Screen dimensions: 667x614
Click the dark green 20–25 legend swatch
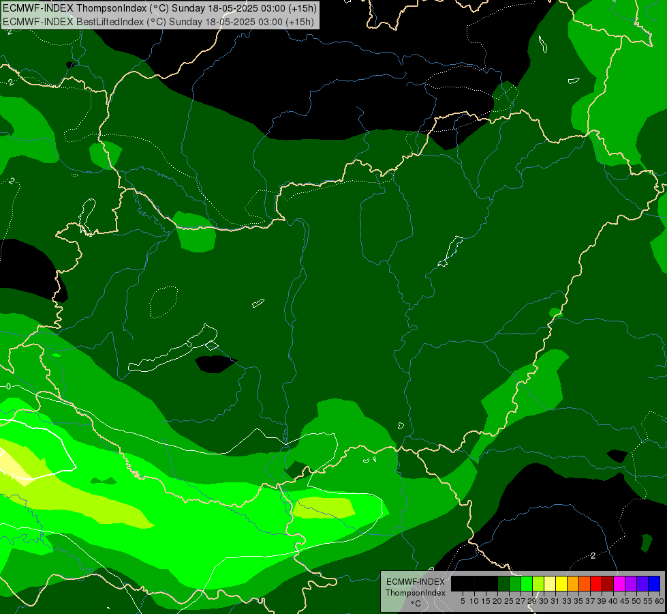coord(503,583)
